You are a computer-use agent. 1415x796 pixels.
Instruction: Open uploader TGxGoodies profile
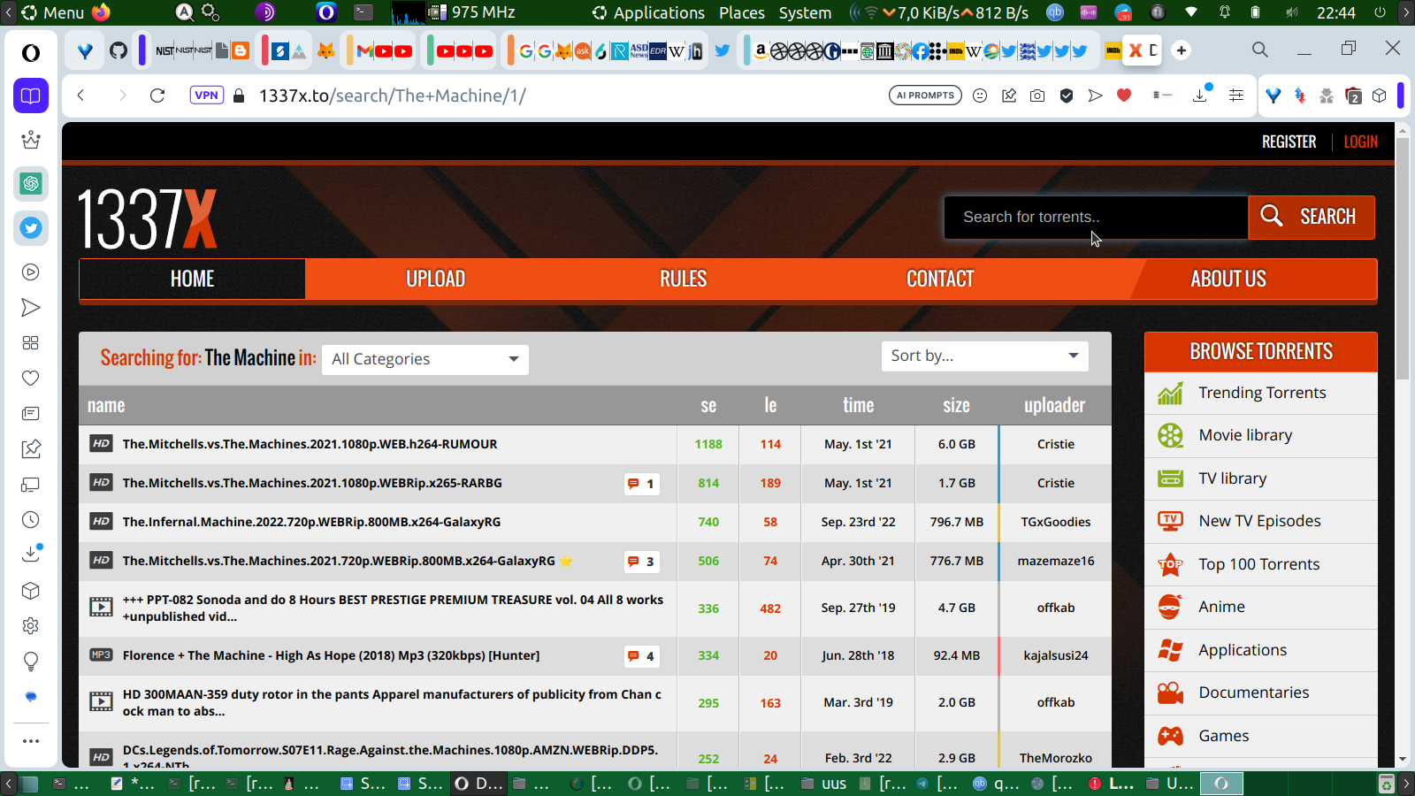point(1056,522)
